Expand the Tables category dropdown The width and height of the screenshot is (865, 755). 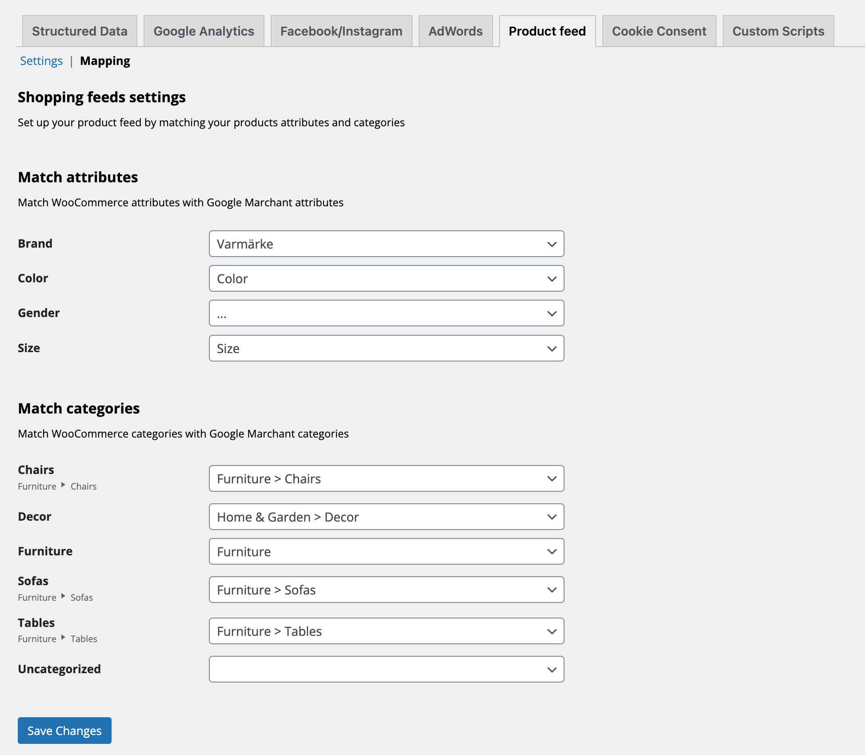[386, 631]
